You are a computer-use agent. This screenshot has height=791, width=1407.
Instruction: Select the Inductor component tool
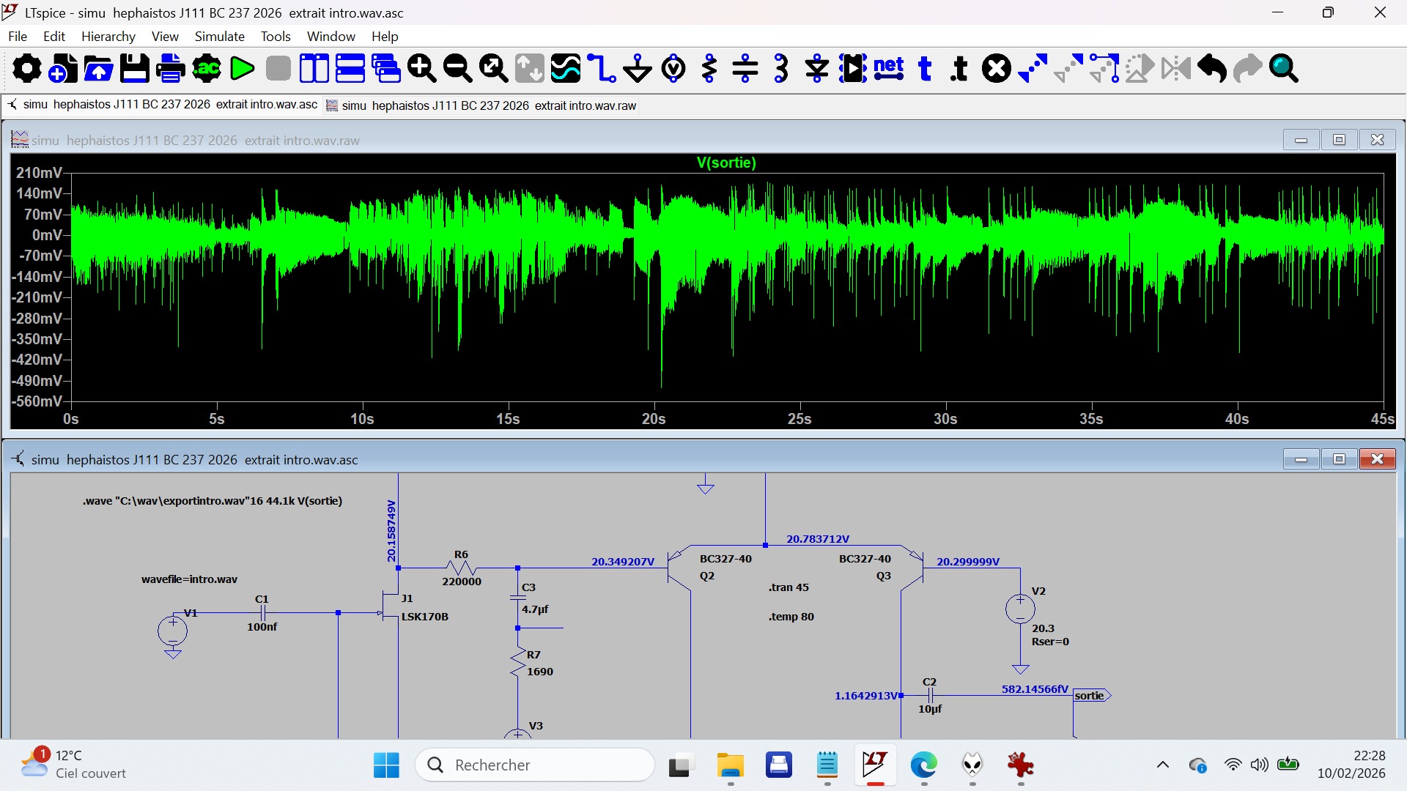point(781,69)
